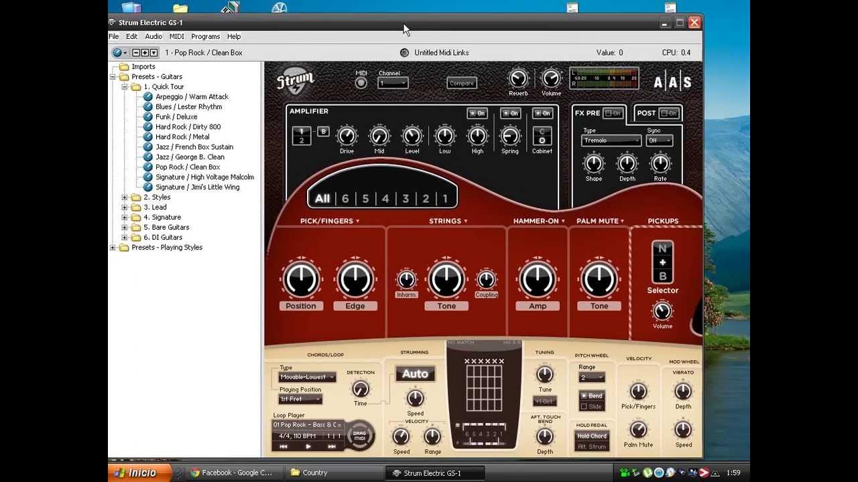Image resolution: width=858 pixels, height=482 pixels.
Task: Toggle the POST effects On switch
Action: (x=668, y=113)
